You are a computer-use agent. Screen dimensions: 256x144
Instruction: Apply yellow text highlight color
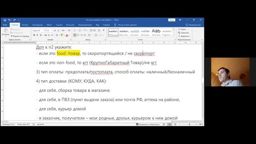point(62,35)
